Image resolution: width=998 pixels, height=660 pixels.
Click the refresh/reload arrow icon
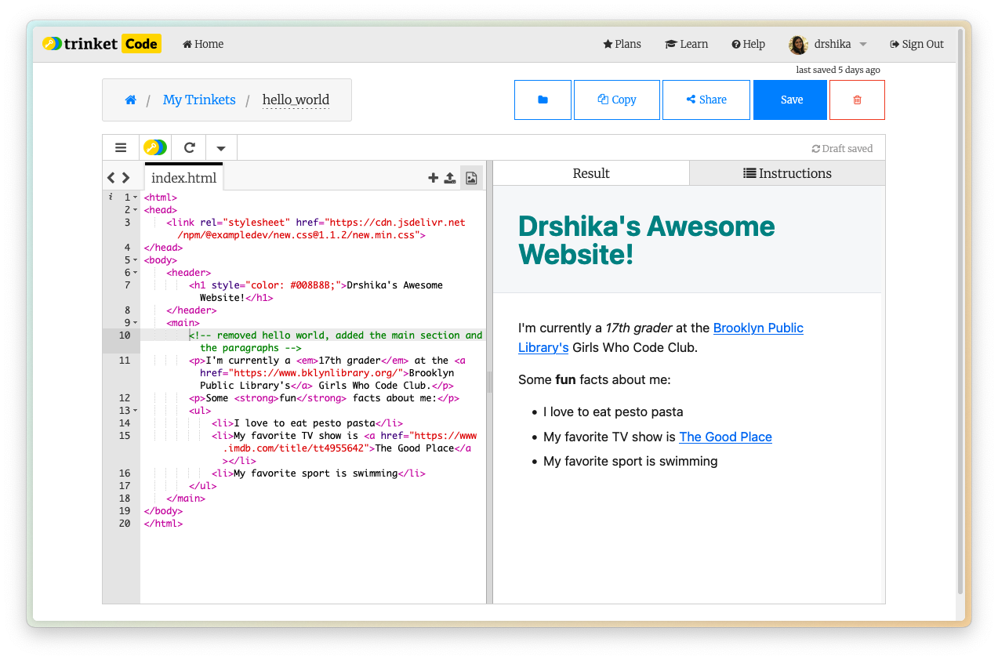(189, 147)
